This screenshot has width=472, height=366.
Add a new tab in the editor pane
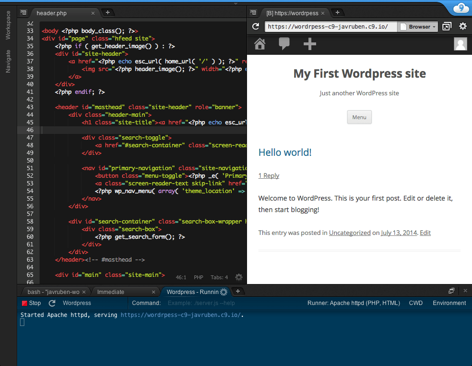coord(107,13)
